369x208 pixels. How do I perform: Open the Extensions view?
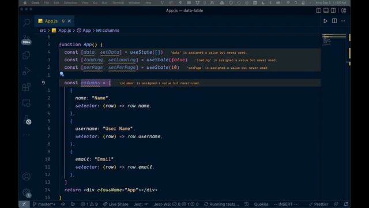[27, 87]
